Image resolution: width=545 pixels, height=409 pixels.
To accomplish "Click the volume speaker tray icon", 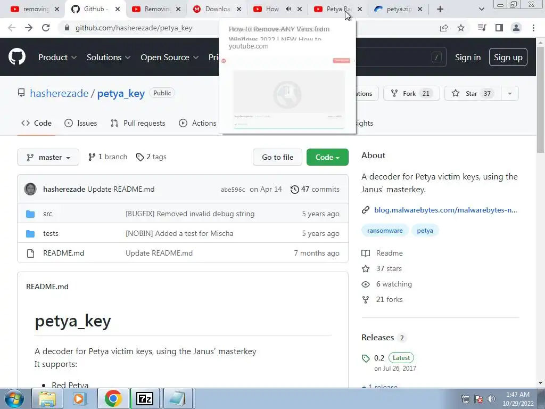I will [491, 399].
